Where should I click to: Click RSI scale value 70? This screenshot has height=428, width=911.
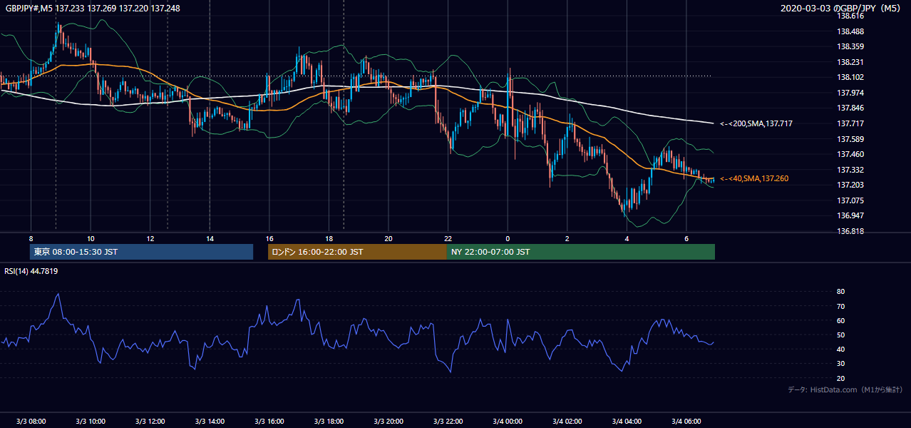tap(840, 306)
